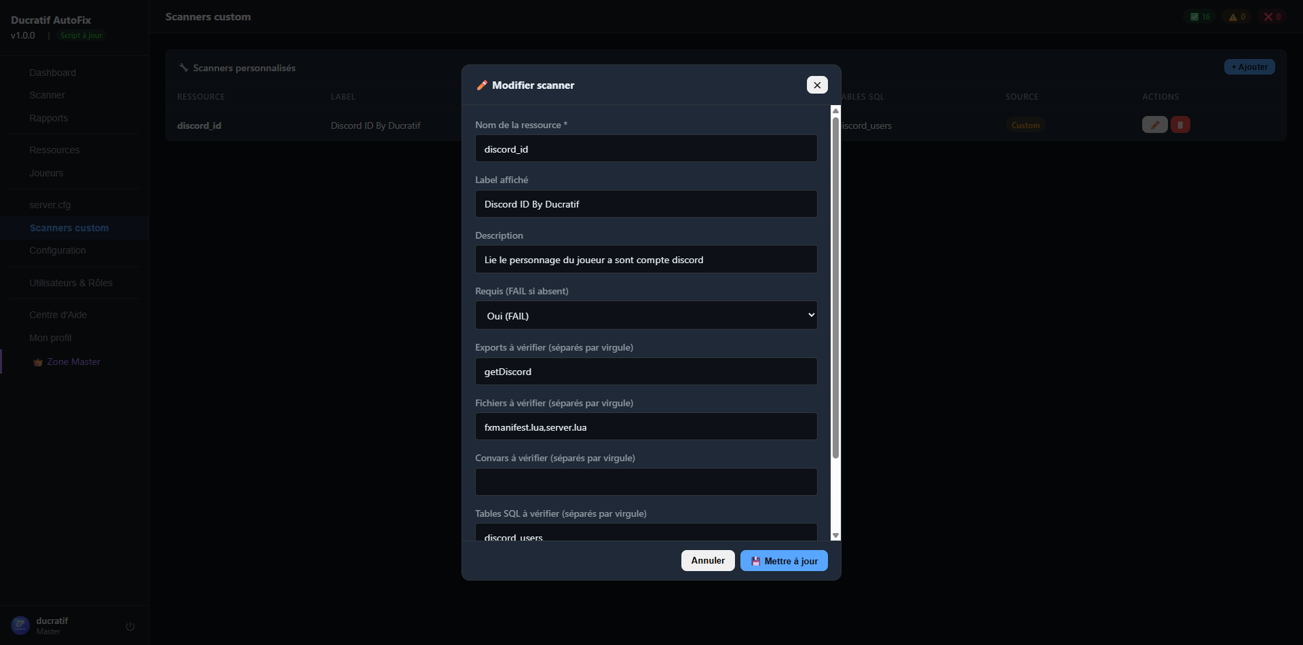The width and height of the screenshot is (1303, 645).
Task: Click the modal scrollbar down arrow
Action: pyautogui.click(x=835, y=535)
